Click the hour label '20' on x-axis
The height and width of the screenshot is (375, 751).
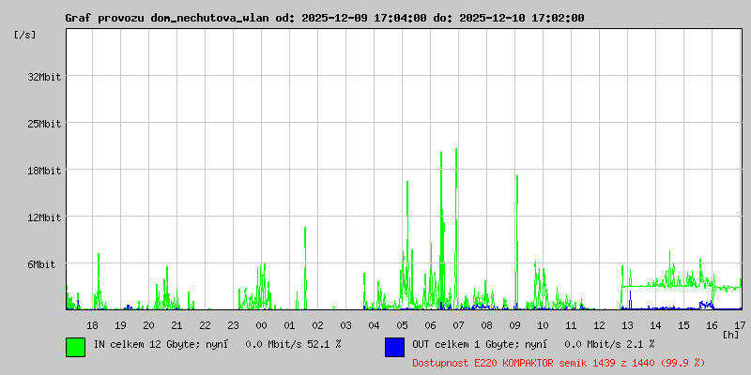point(149,325)
